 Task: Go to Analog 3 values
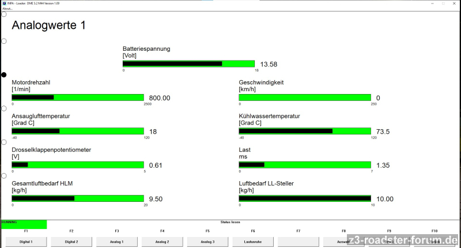coord(208,242)
